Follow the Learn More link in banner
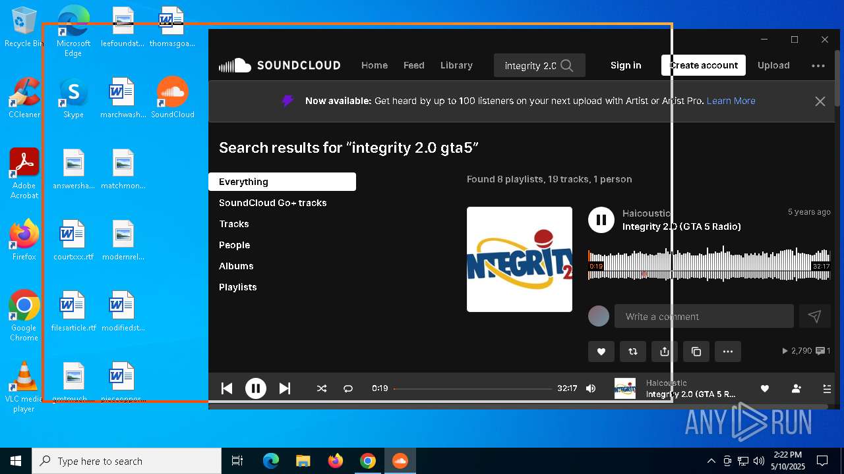 click(731, 101)
